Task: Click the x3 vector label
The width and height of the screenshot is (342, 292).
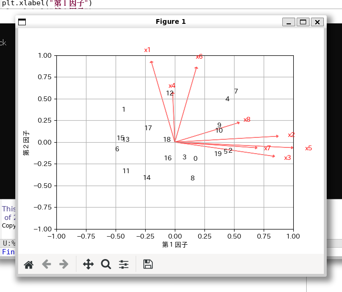Action: pos(287,158)
